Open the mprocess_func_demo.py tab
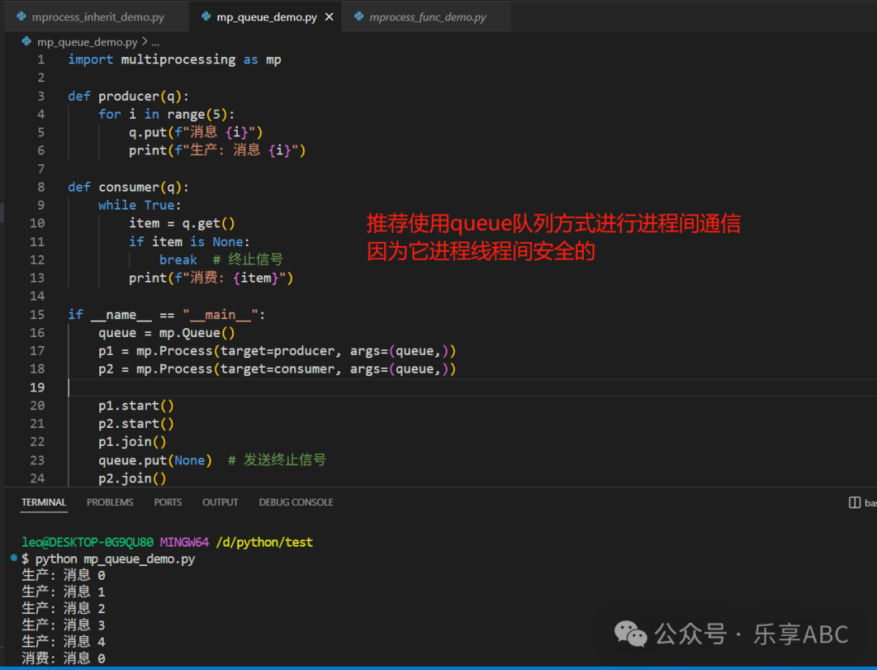This screenshot has width=877, height=670. click(428, 17)
